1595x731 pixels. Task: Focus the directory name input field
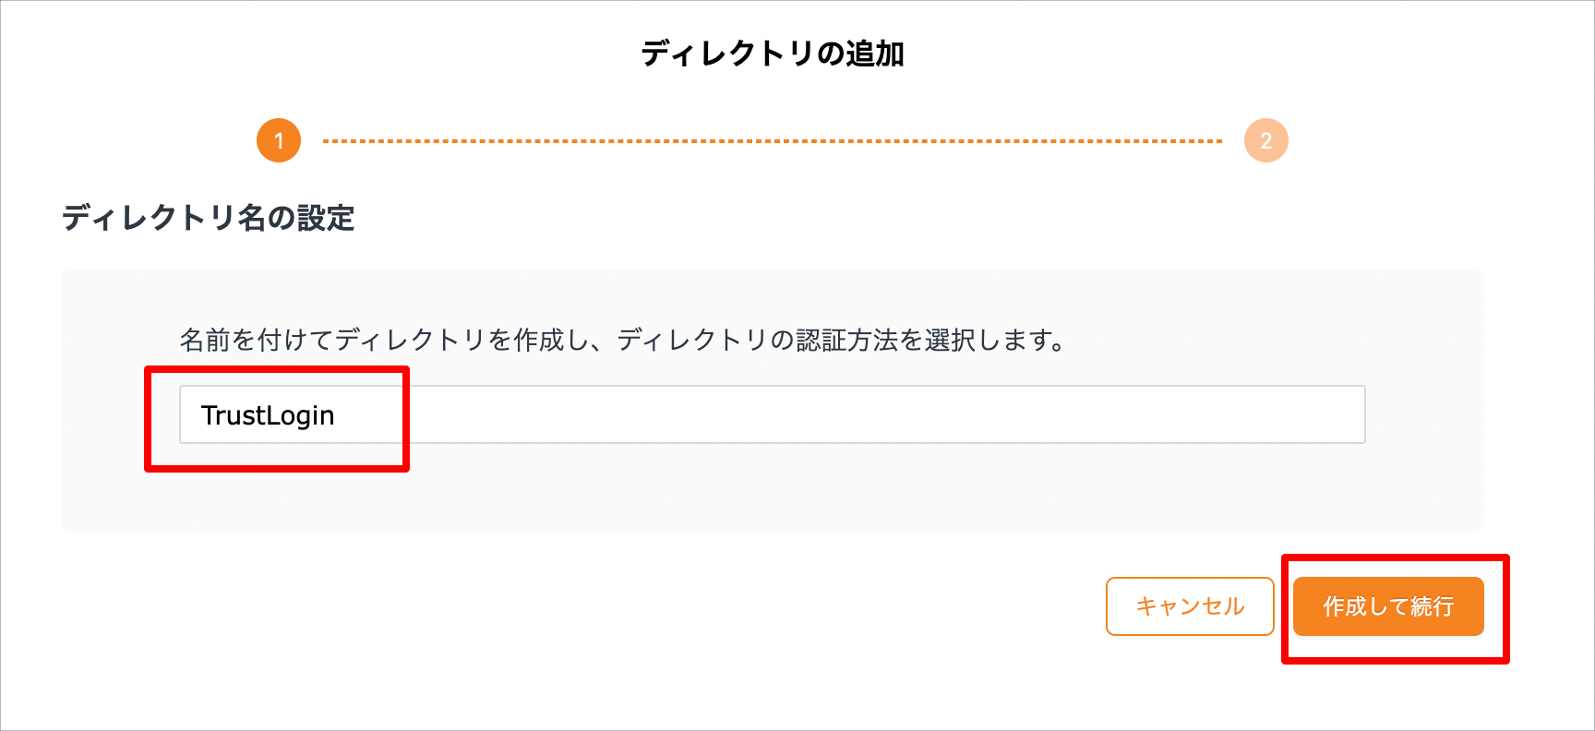click(x=772, y=414)
